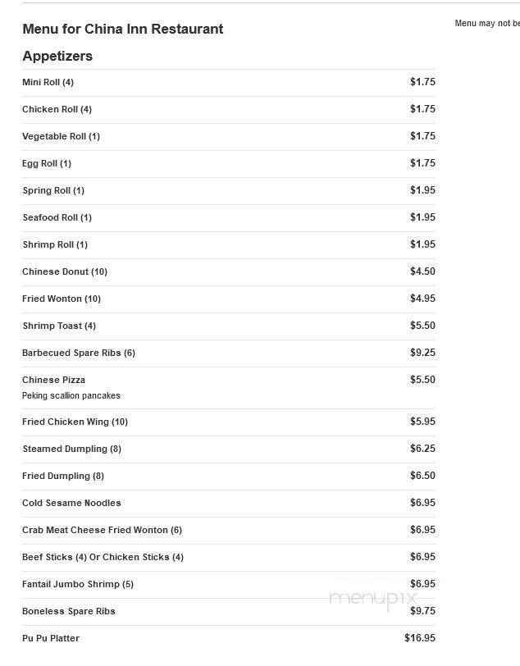
Task: Select Seafood Roll (1) from the appetizers
Action: (x=57, y=217)
